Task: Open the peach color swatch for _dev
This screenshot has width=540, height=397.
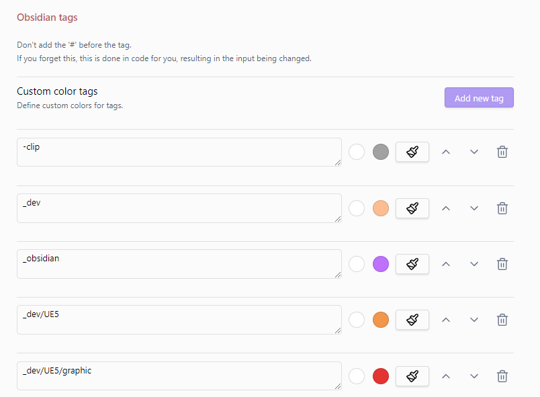Action: pos(381,208)
